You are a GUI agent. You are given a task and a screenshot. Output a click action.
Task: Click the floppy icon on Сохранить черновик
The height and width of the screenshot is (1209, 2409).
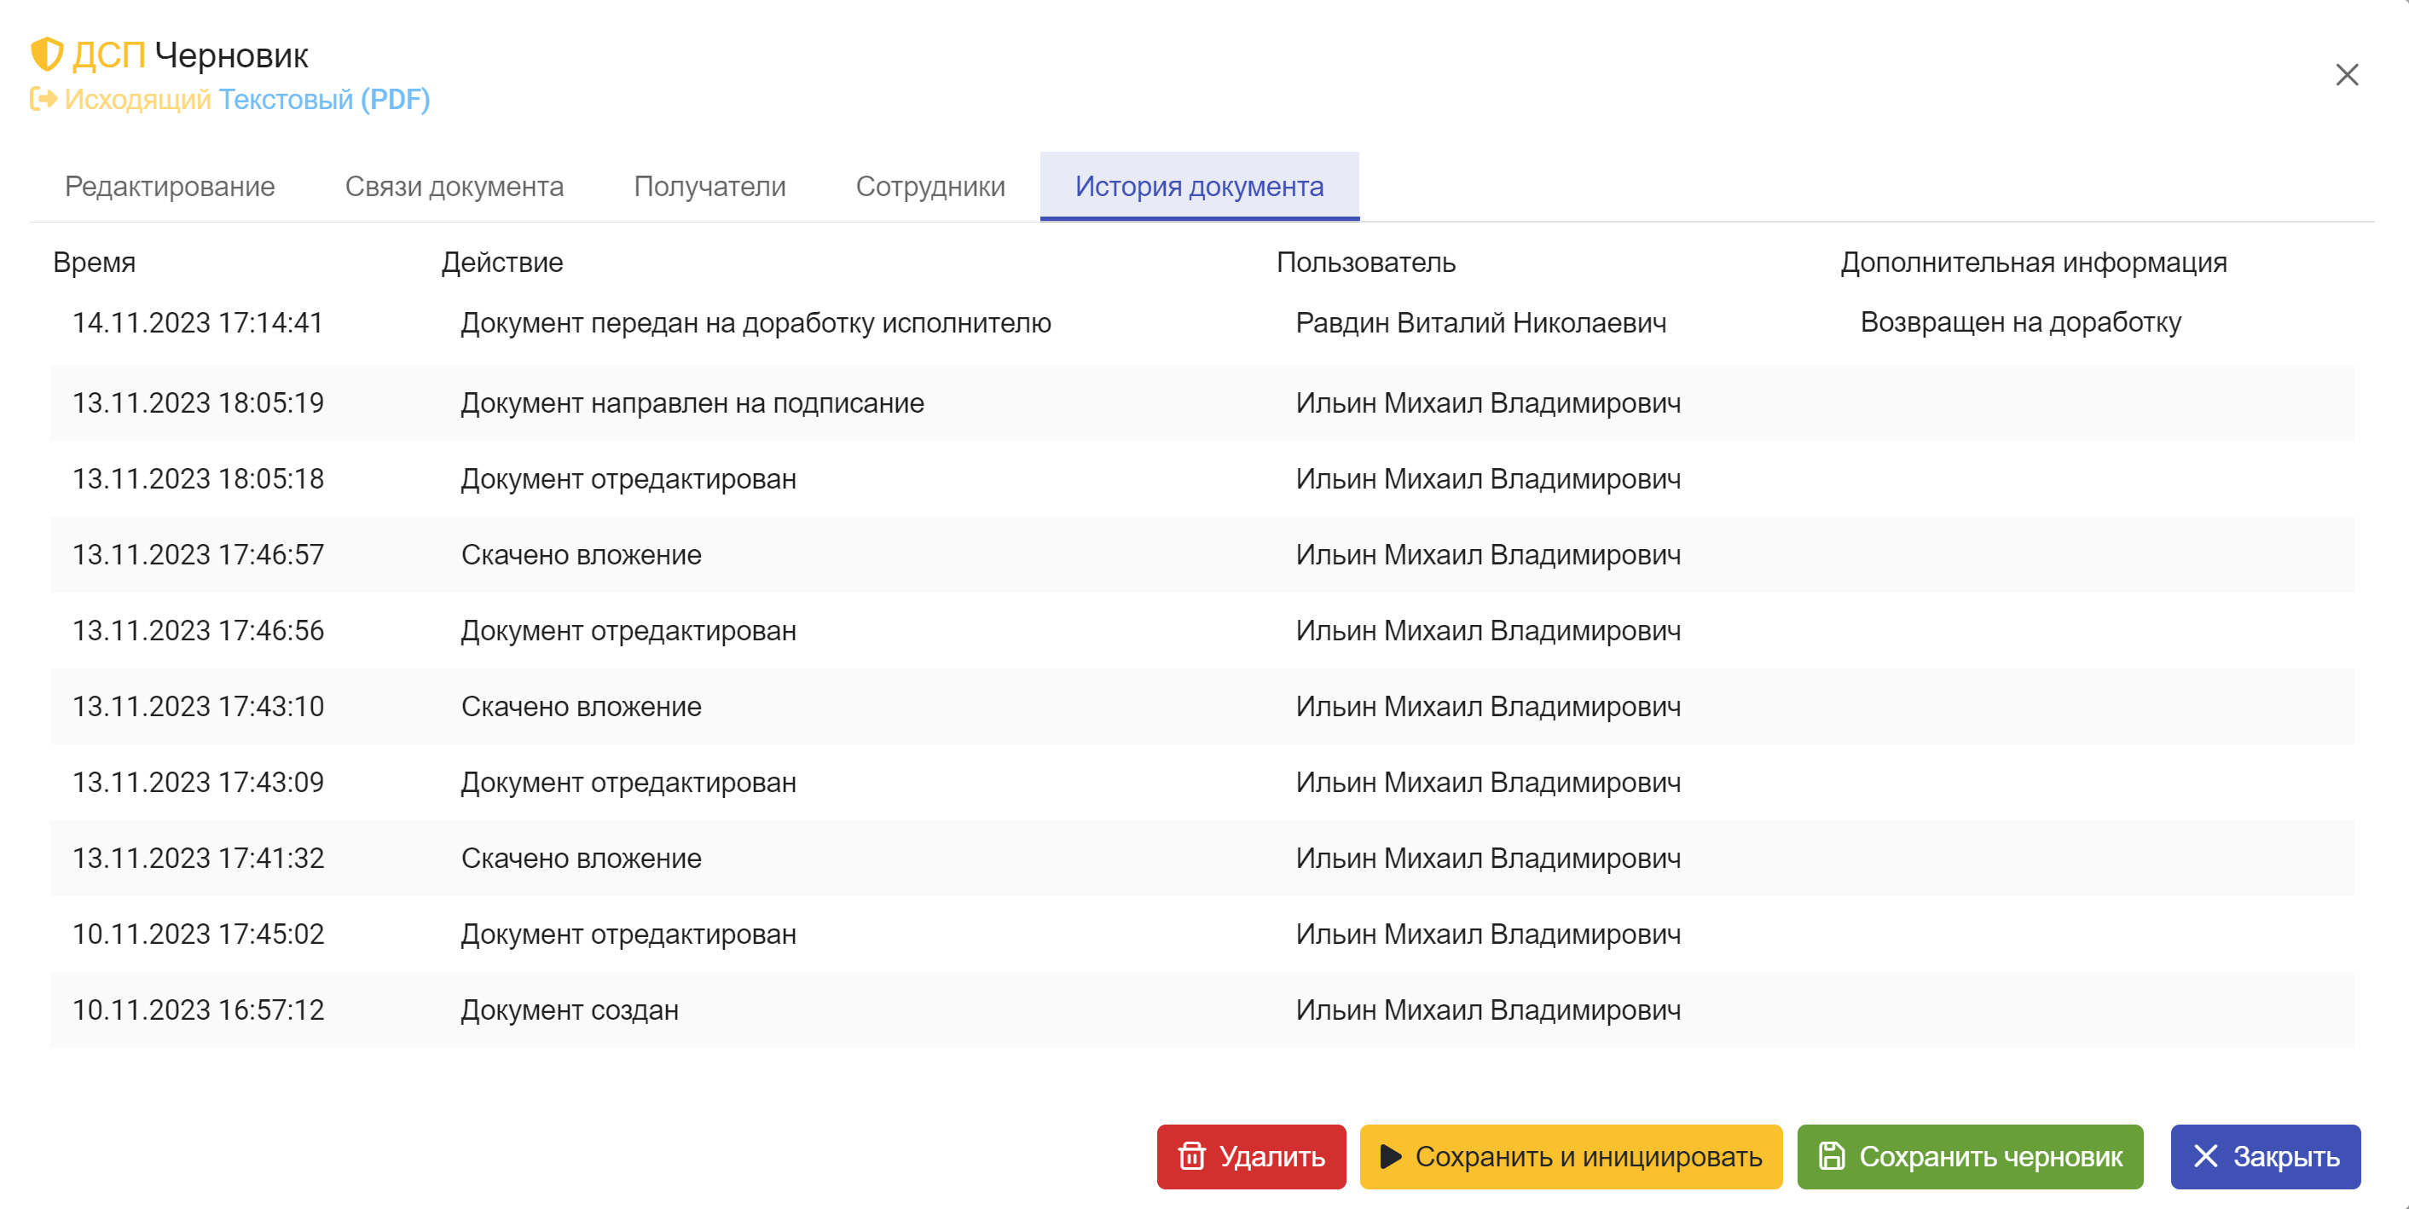pyautogui.click(x=1831, y=1157)
